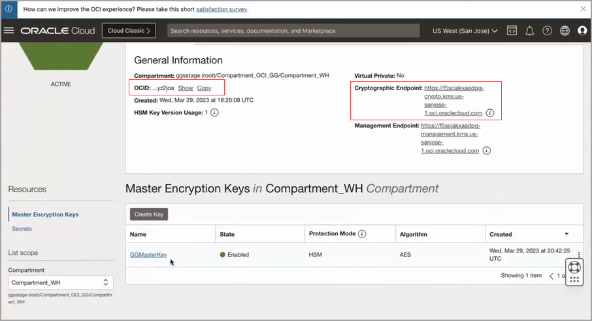Open the US West (San Jose) region dropdown

[x=465, y=31]
